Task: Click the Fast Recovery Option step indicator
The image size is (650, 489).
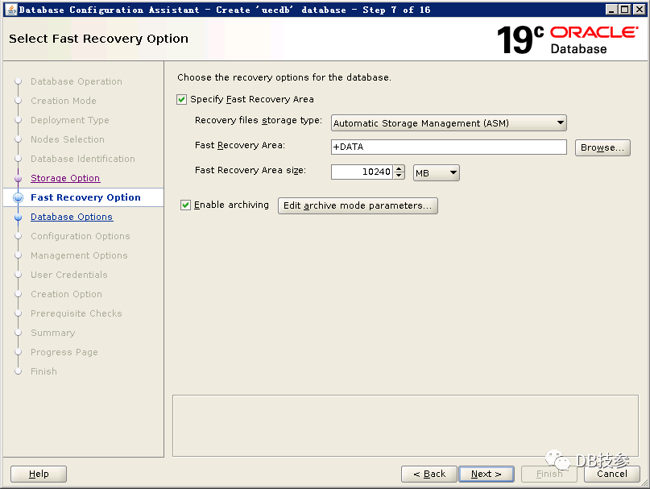Action: tap(18, 197)
